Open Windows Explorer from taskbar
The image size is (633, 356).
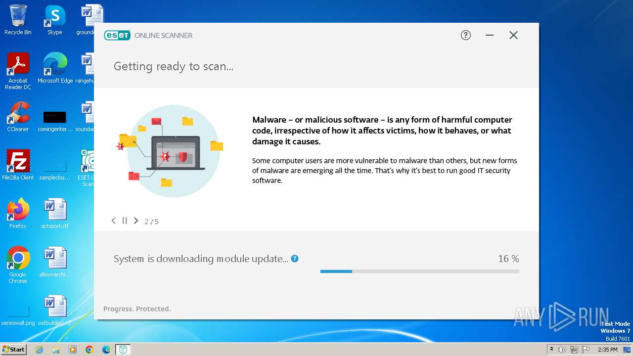click(56, 350)
